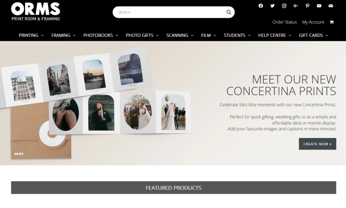Screen dimensions: 346x208
Task: Click the Create Now button
Action: click(317, 144)
